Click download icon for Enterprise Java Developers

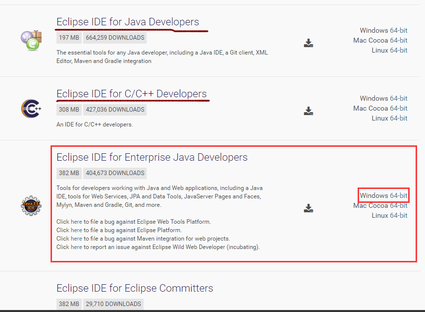pos(309,208)
